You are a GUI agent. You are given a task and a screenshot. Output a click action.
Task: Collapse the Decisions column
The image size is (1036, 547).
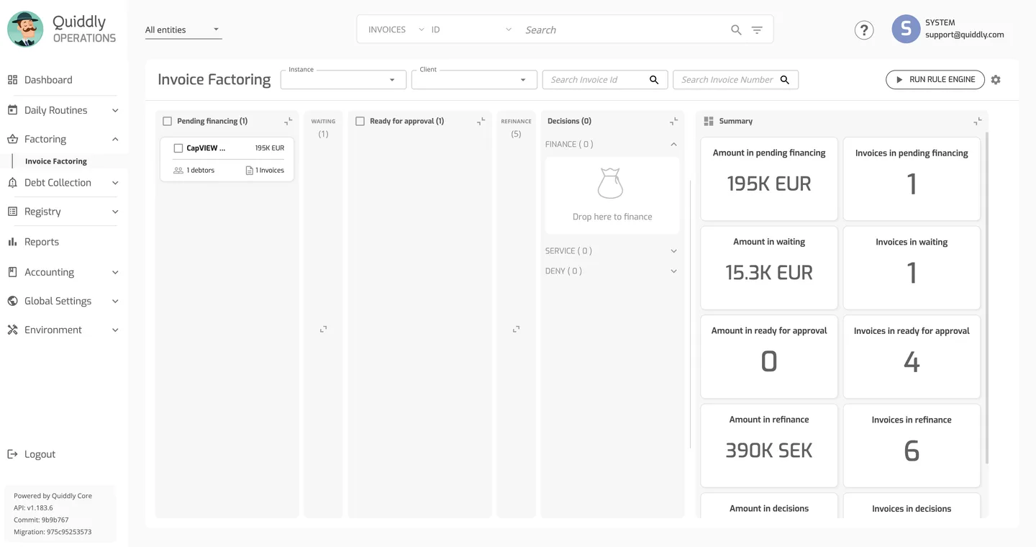[x=674, y=121]
